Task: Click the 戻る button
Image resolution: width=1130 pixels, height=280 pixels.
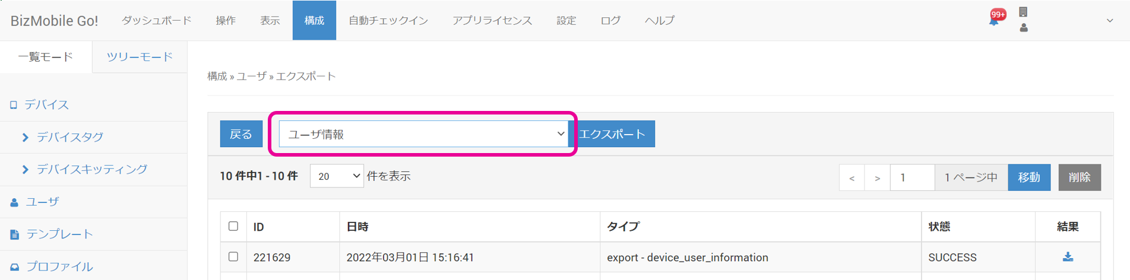Action: point(241,134)
